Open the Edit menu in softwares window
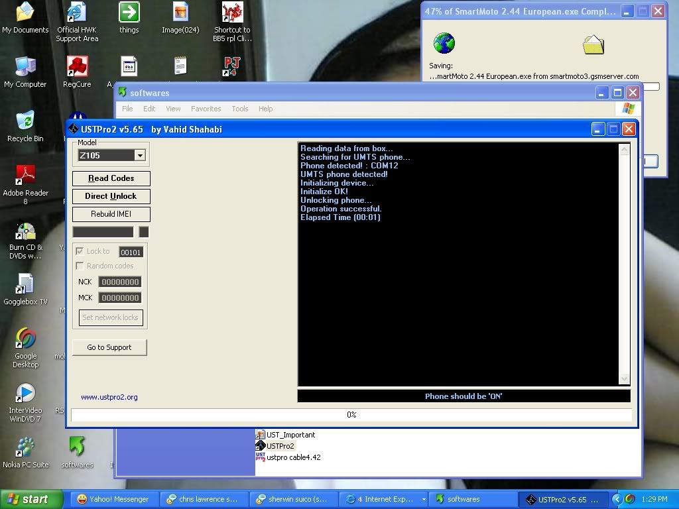The height and width of the screenshot is (509, 679). point(149,109)
